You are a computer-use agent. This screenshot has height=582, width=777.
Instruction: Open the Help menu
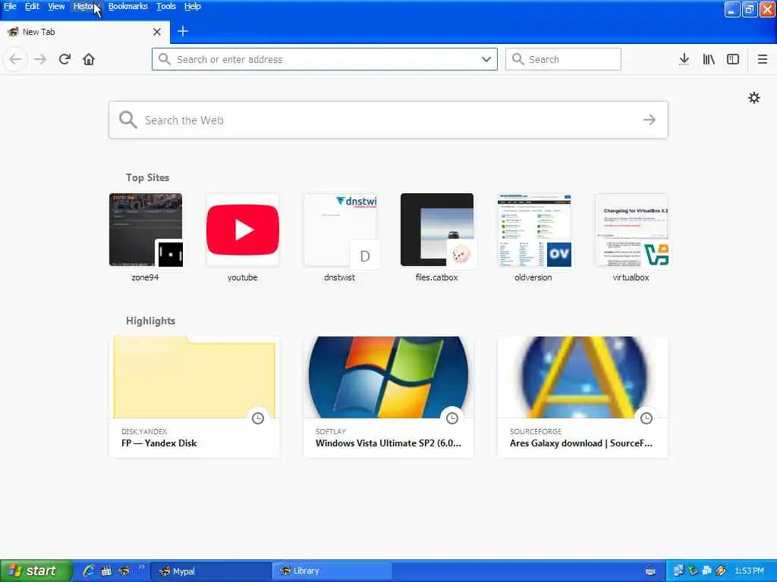pos(192,6)
